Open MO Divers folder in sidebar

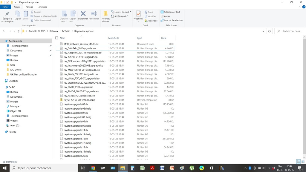click(x=16, y=70)
